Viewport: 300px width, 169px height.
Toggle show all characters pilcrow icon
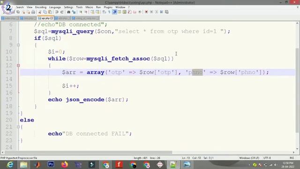click(109, 12)
